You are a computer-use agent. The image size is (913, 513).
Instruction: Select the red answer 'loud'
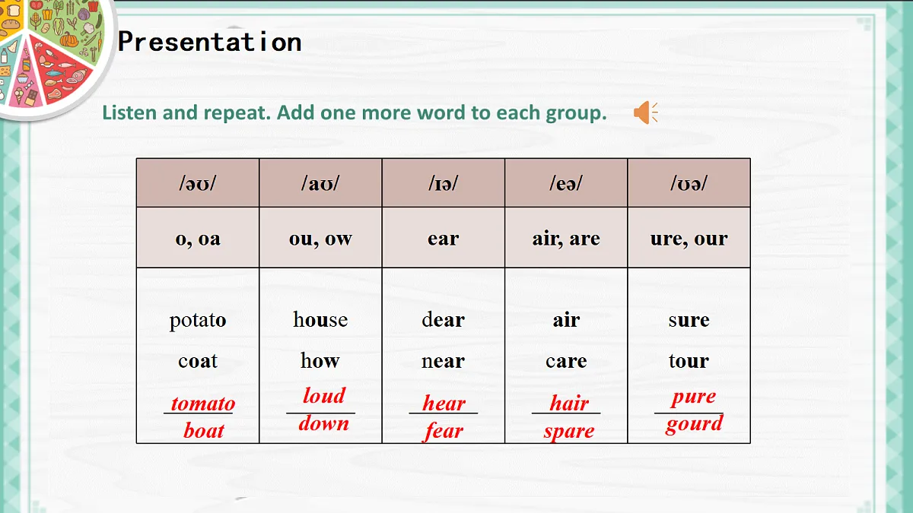click(x=324, y=395)
